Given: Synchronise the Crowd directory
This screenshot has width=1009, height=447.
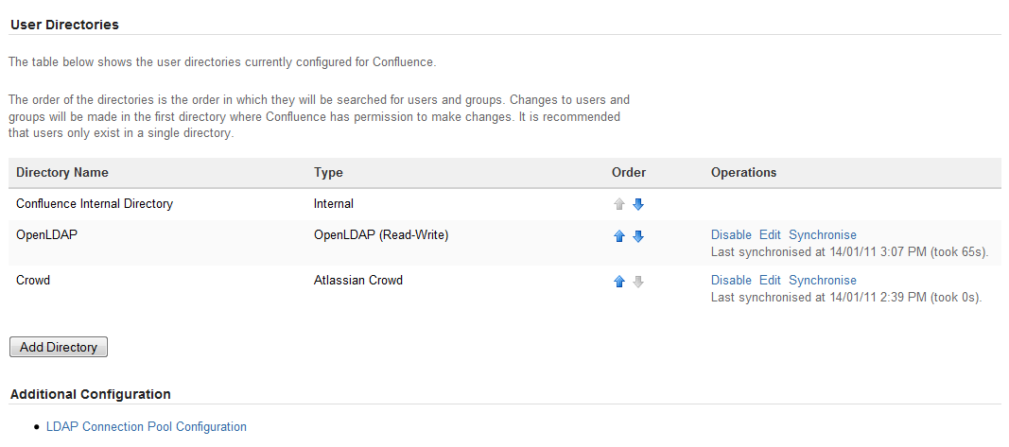Looking at the screenshot, I should (x=823, y=281).
